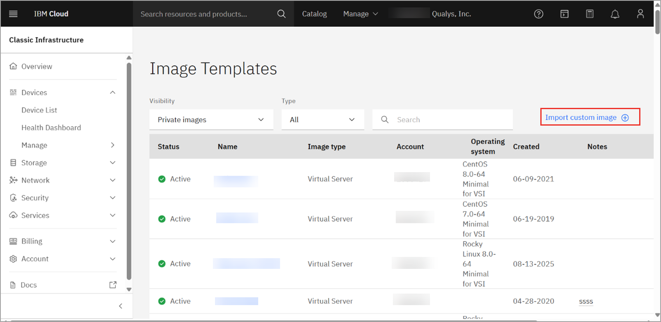Open the Help question mark icon
This screenshot has width=661, height=322.
click(538, 14)
